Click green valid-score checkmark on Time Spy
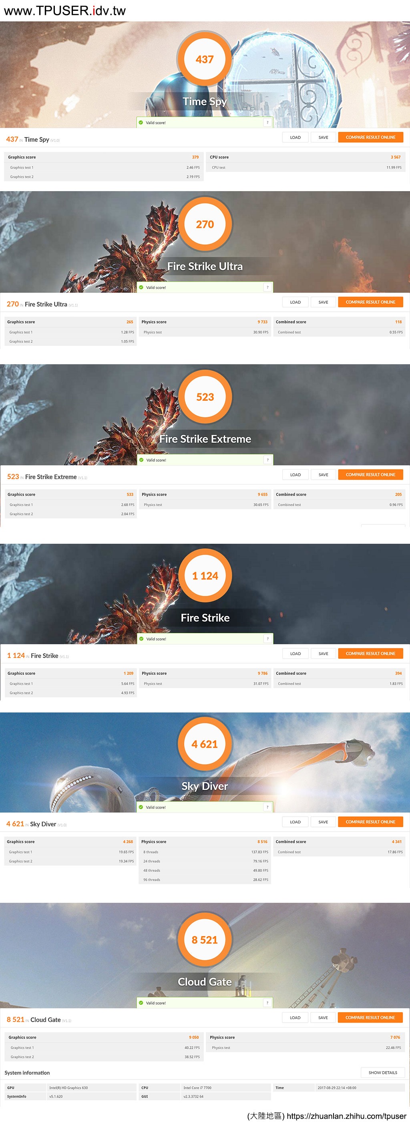The height and width of the screenshot is (1128, 410). 141,123
